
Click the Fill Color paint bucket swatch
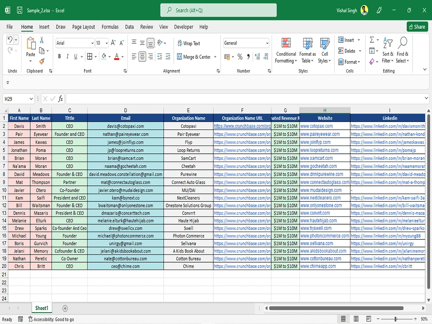tap(104, 57)
